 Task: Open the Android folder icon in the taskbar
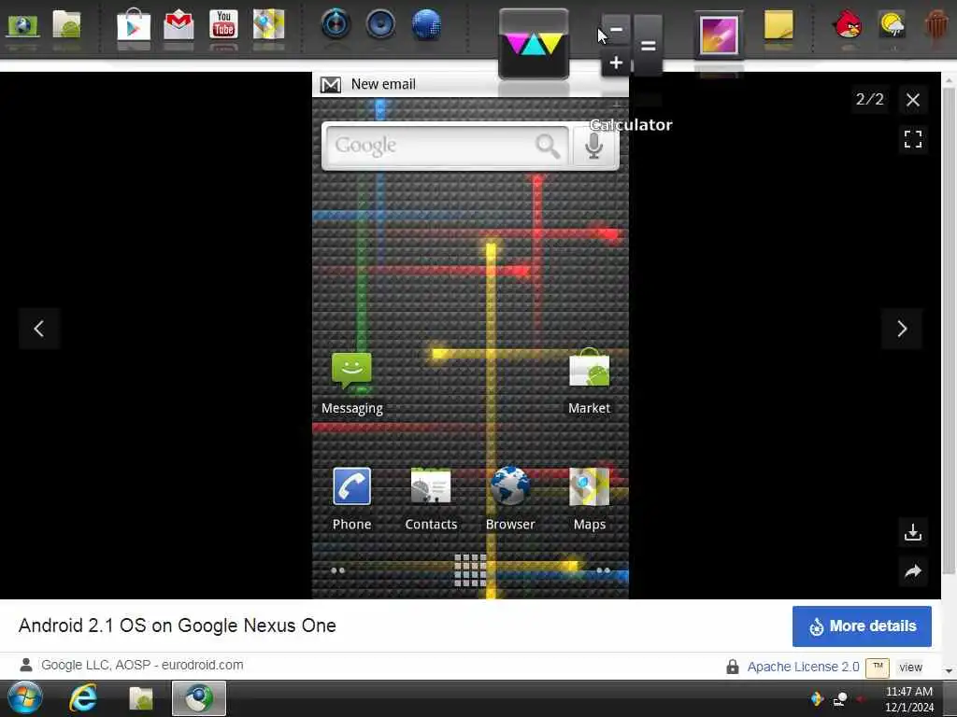[140, 698]
